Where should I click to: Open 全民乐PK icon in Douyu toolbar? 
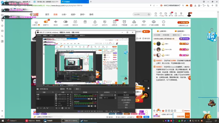105,23
